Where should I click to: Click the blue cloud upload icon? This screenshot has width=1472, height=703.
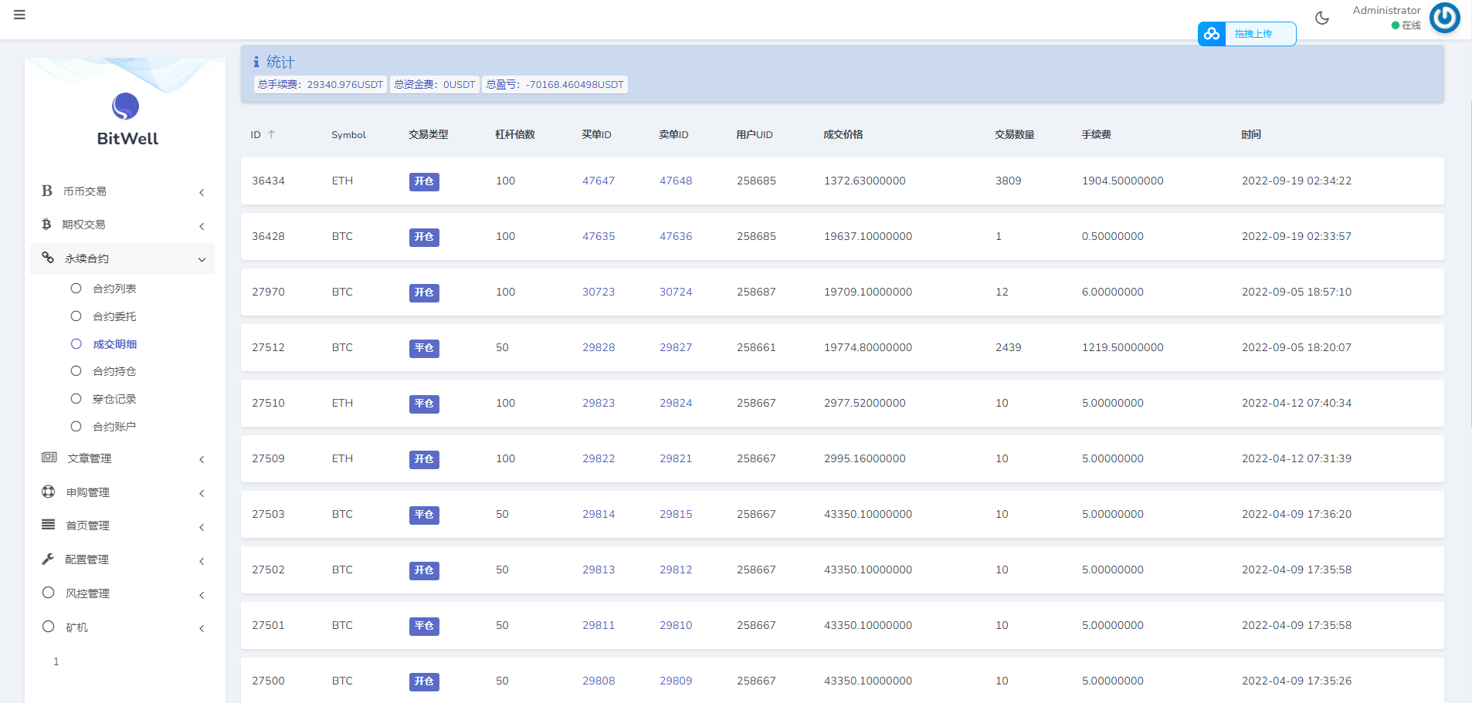1211,34
